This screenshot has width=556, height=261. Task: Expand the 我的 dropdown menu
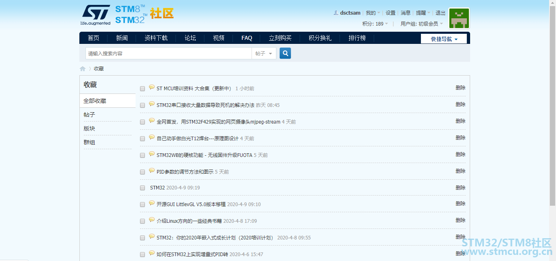373,13
